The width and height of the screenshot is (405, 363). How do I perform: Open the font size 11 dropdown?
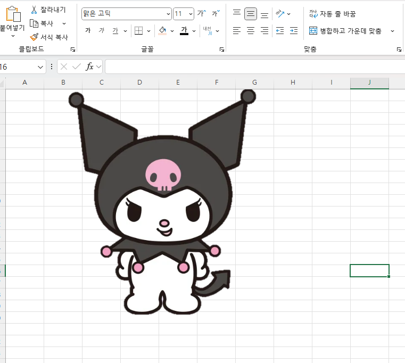pos(191,14)
